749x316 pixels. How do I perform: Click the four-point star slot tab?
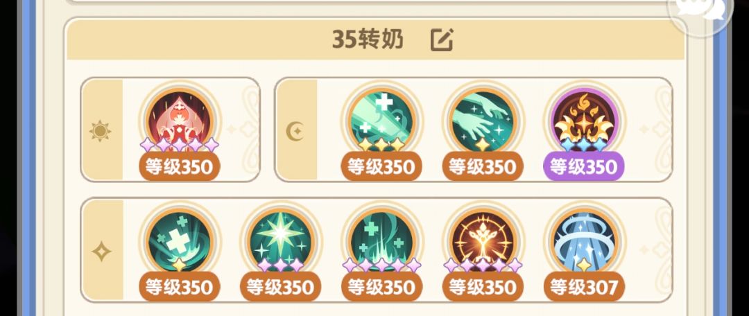click(101, 251)
